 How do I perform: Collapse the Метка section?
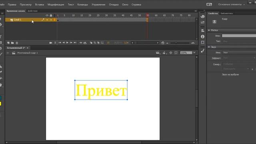(209, 30)
